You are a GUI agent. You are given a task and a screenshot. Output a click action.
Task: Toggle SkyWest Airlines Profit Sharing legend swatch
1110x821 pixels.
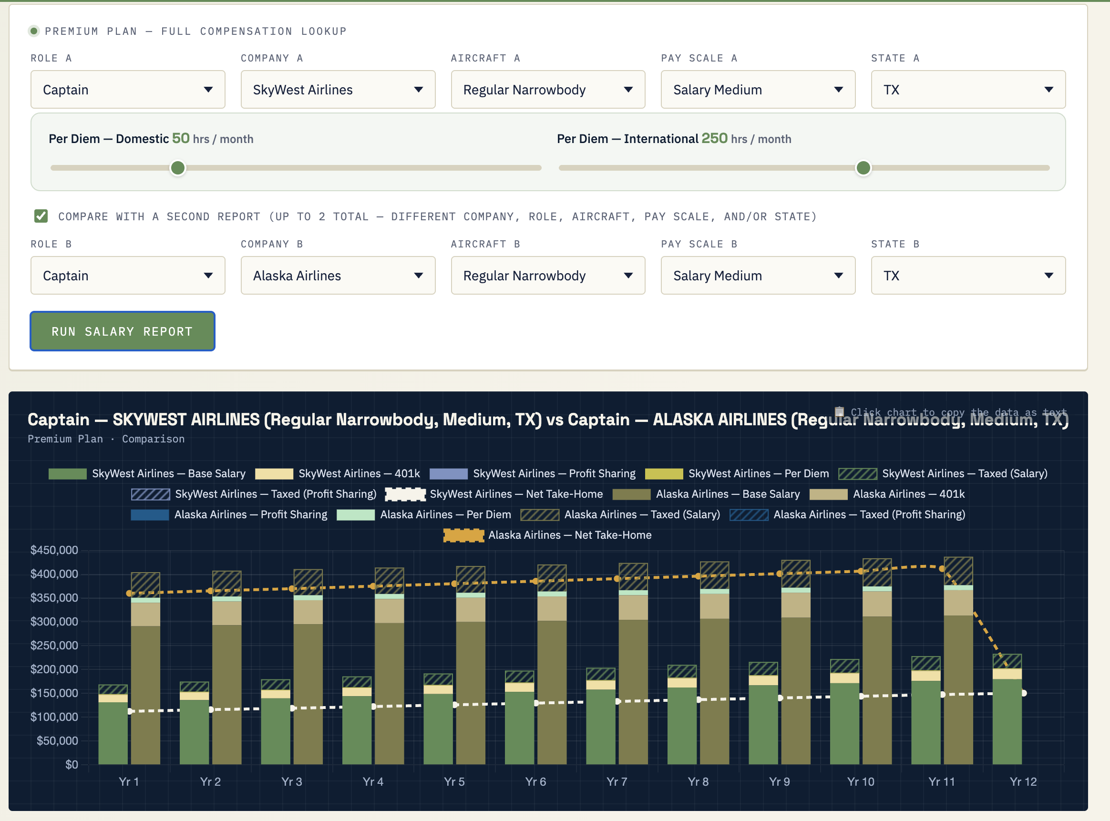click(448, 473)
